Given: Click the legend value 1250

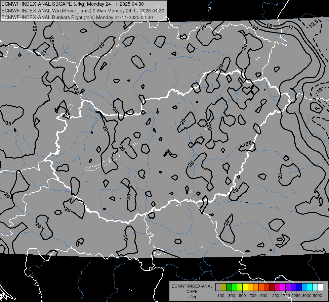Looking at the screenshot, I should pos(275,296).
